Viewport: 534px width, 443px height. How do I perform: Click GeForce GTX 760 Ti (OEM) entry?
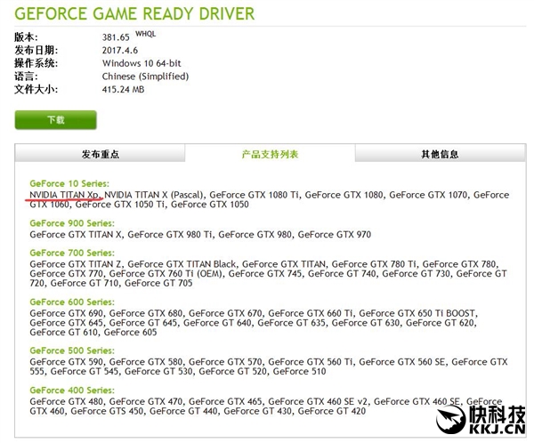coord(166,274)
